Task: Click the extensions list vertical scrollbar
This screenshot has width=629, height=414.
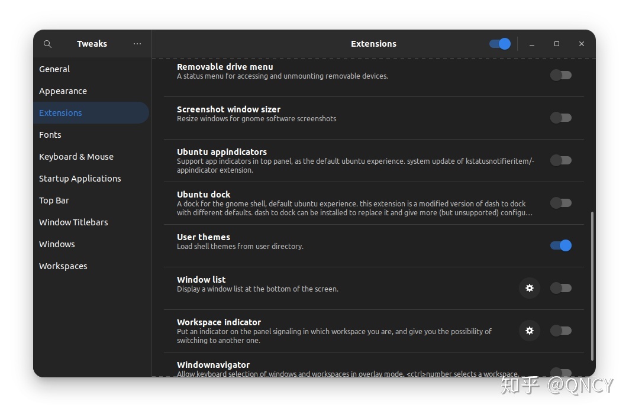Action: [x=592, y=286]
